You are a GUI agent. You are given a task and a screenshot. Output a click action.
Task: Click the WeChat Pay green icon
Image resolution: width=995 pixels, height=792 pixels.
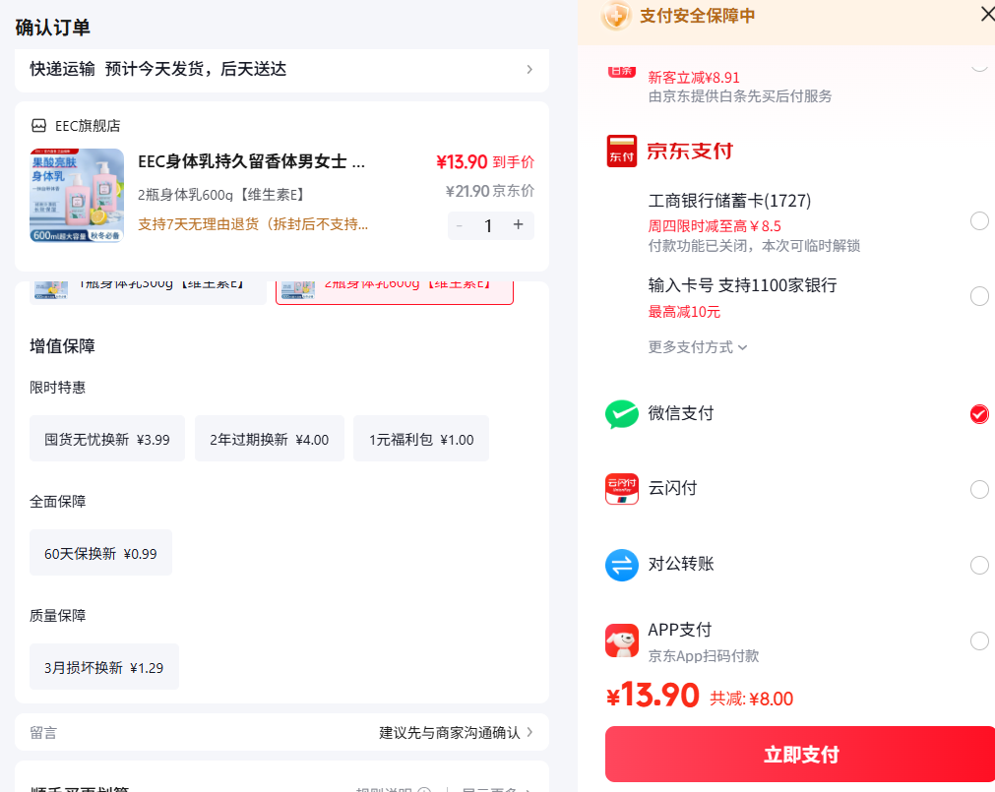pos(621,414)
